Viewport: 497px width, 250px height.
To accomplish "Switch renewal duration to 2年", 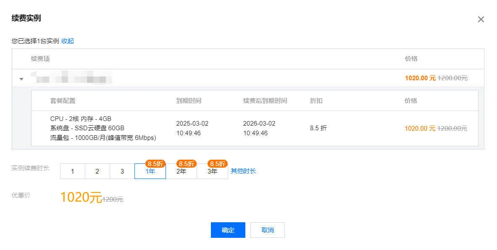I will tap(181, 172).
